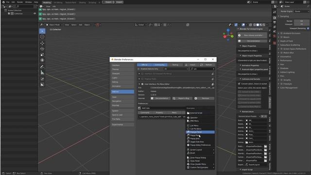Adjust the Viewport samples value field
311x175 pixels.
pyautogui.click(x=301, y=24)
